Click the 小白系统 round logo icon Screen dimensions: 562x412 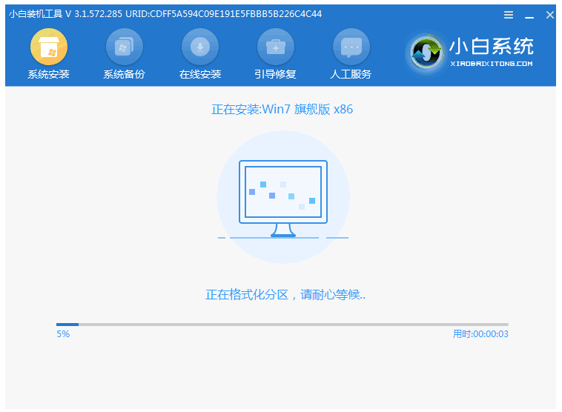(426, 53)
